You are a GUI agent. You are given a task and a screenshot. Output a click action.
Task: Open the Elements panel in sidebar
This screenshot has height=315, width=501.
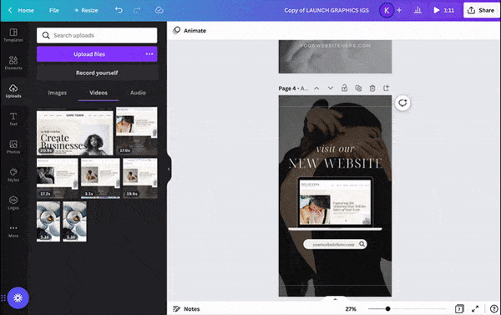(13, 63)
